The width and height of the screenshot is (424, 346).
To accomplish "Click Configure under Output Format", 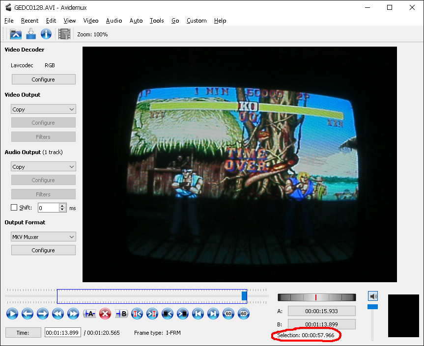I will pos(43,250).
